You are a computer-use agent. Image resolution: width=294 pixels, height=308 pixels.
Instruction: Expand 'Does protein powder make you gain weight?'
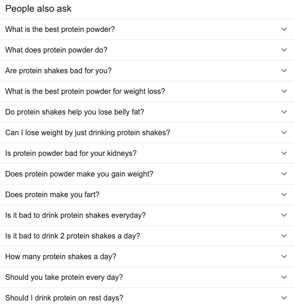(284, 174)
